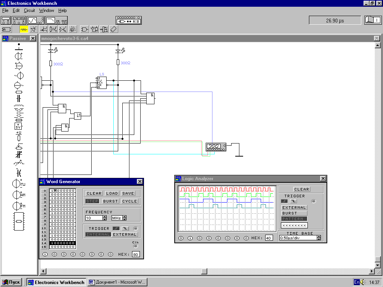Screen dimensions: 383x287
Task: Open the combinational parts bin icon
Action: click(x=94, y=30)
